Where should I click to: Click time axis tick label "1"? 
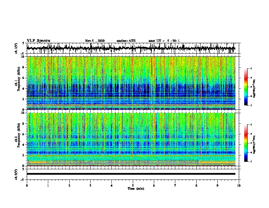(48, 186)
